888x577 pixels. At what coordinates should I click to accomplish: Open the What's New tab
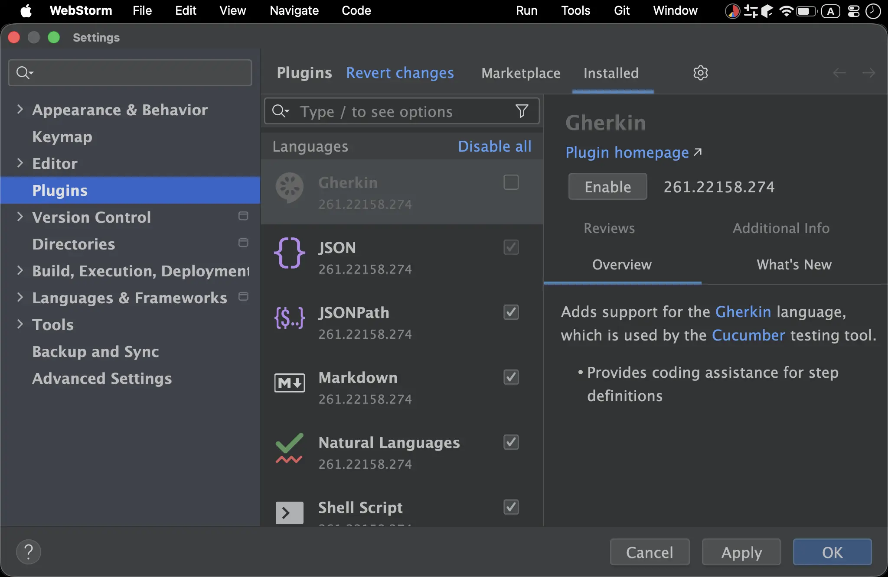pos(794,265)
